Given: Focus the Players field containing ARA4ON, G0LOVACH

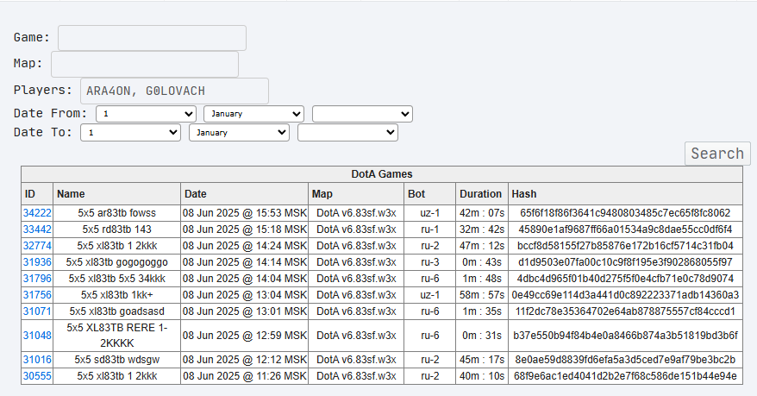Looking at the screenshot, I should 174,91.
